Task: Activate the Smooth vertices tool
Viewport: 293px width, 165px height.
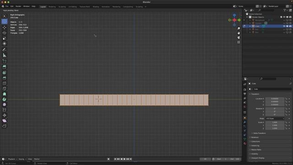Action: tap(5, 104)
